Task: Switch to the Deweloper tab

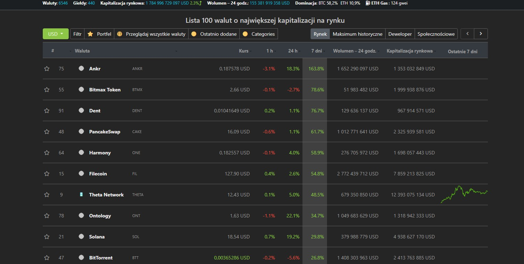Action: [x=400, y=34]
